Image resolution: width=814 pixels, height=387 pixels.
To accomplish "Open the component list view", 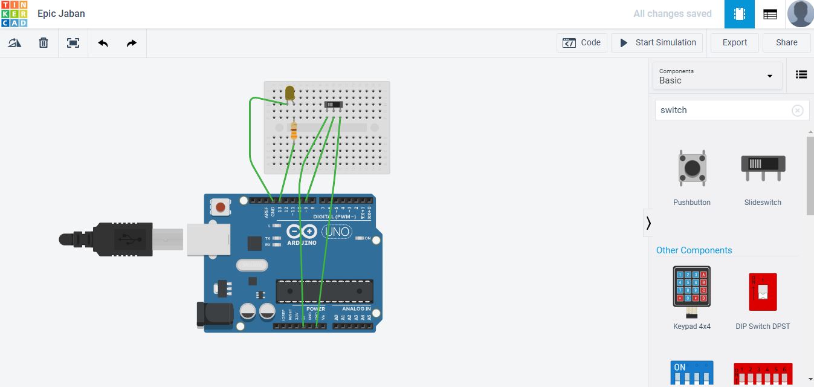I will (770, 14).
